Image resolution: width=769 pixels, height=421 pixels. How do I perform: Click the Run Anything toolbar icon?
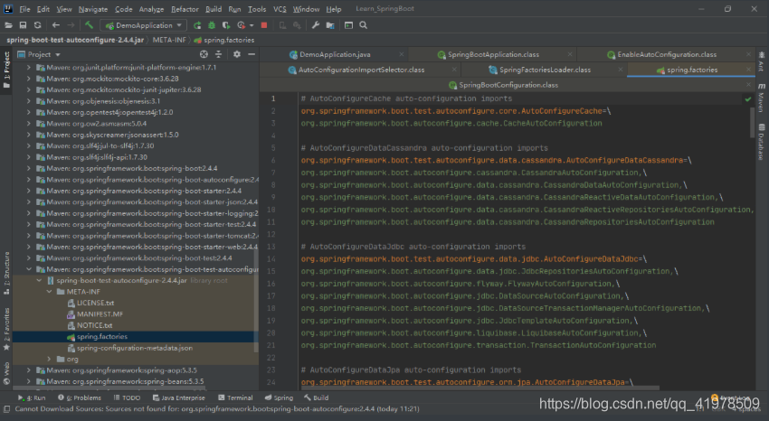pos(348,25)
